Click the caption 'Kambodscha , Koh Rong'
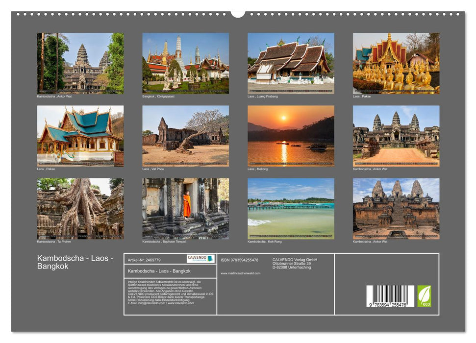This screenshot has width=476, height=343. [265, 242]
